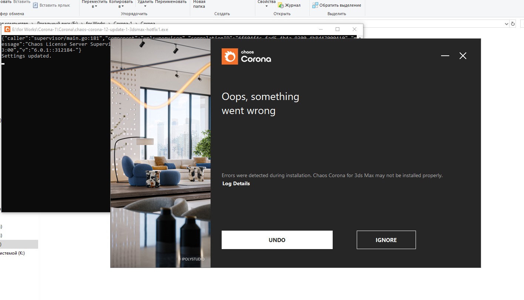Expand the address bar history chevron
The image size is (524, 300).
[506, 24]
